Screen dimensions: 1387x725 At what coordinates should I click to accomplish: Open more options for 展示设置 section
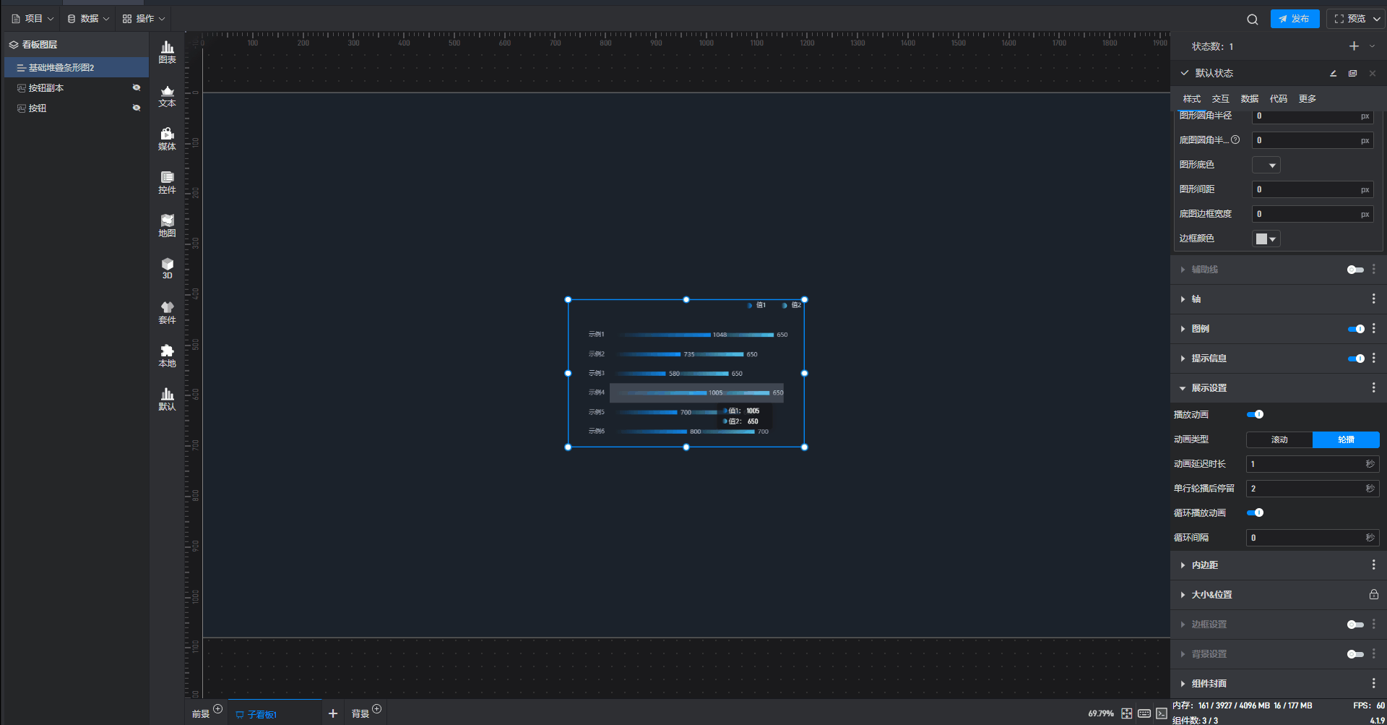pos(1373,388)
